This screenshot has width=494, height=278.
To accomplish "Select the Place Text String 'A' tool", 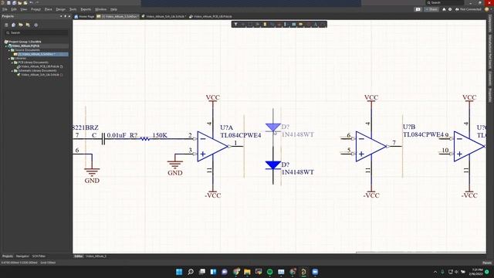I will [x=316, y=24].
